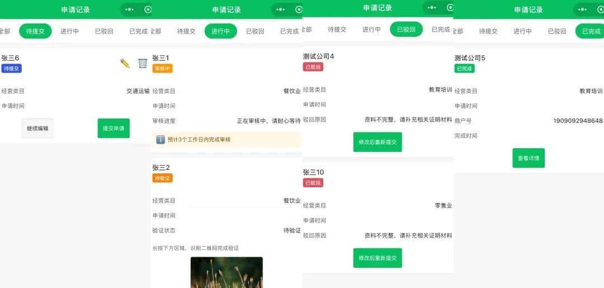Screen dimensions: 604x288
Task: Switch to 已完成 tab on the 张三6 screen
Action: pyautogui.click(x=139, y=31)
